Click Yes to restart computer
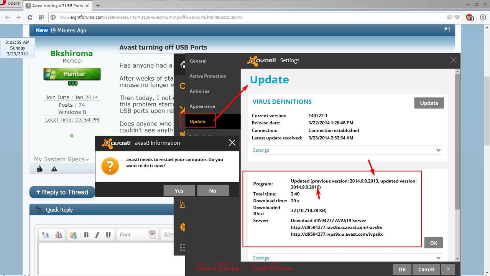The width and height of the screenshot is (490, 276). tap(179, 191)
